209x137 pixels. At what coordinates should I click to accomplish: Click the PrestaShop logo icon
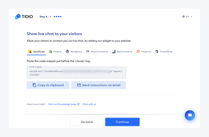pos(157,52)
